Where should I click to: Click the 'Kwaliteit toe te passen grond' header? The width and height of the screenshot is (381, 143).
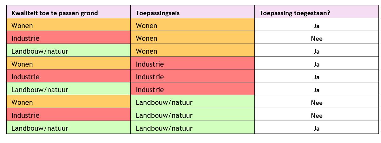[55, 13]
